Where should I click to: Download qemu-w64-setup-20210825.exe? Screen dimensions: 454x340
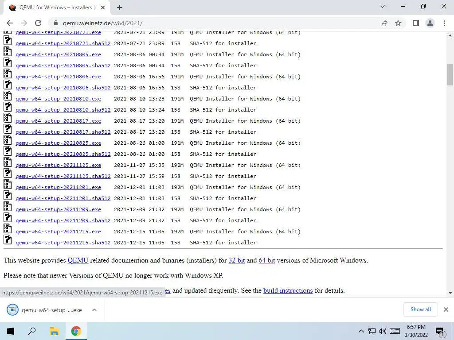coord(58,143)
